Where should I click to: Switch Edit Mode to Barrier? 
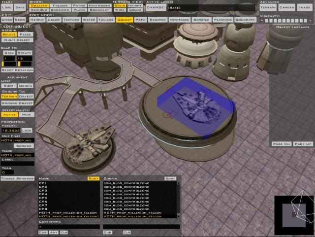tap(201, 20)
